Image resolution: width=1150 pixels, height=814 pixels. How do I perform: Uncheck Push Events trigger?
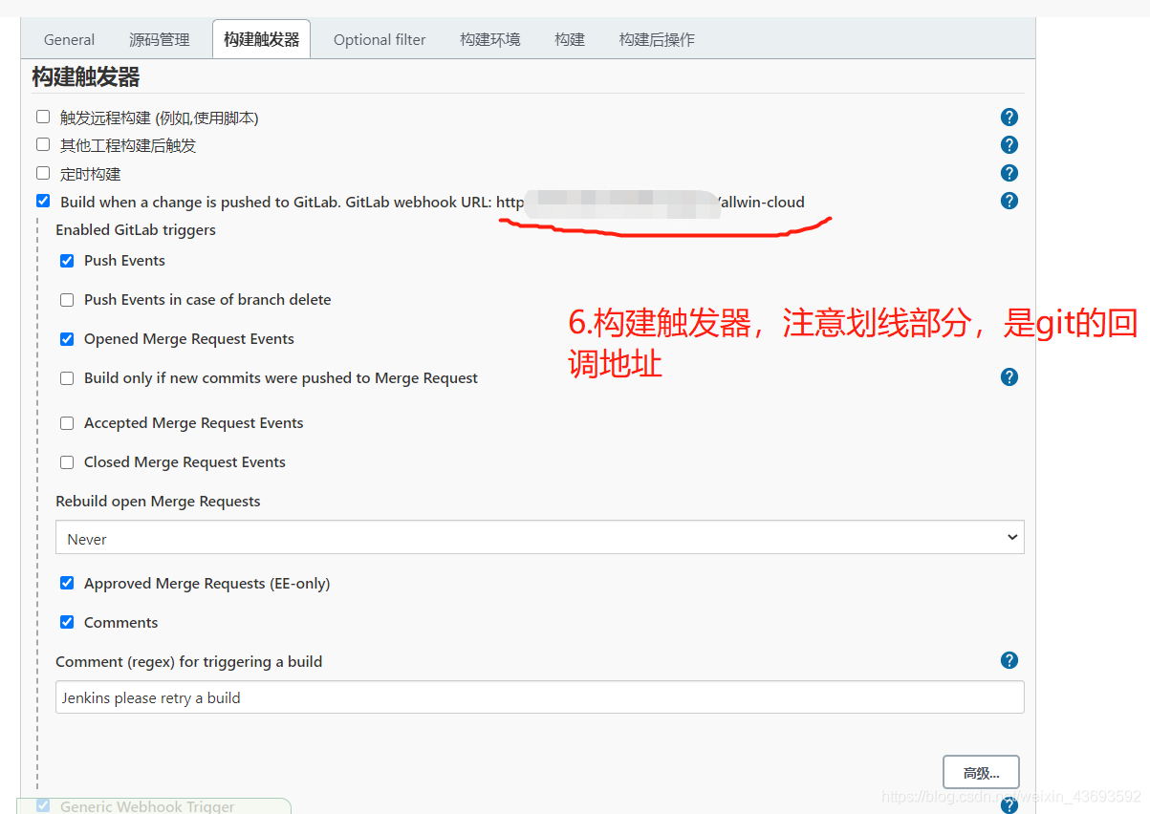pyautogui.click(x=67, y=260)
